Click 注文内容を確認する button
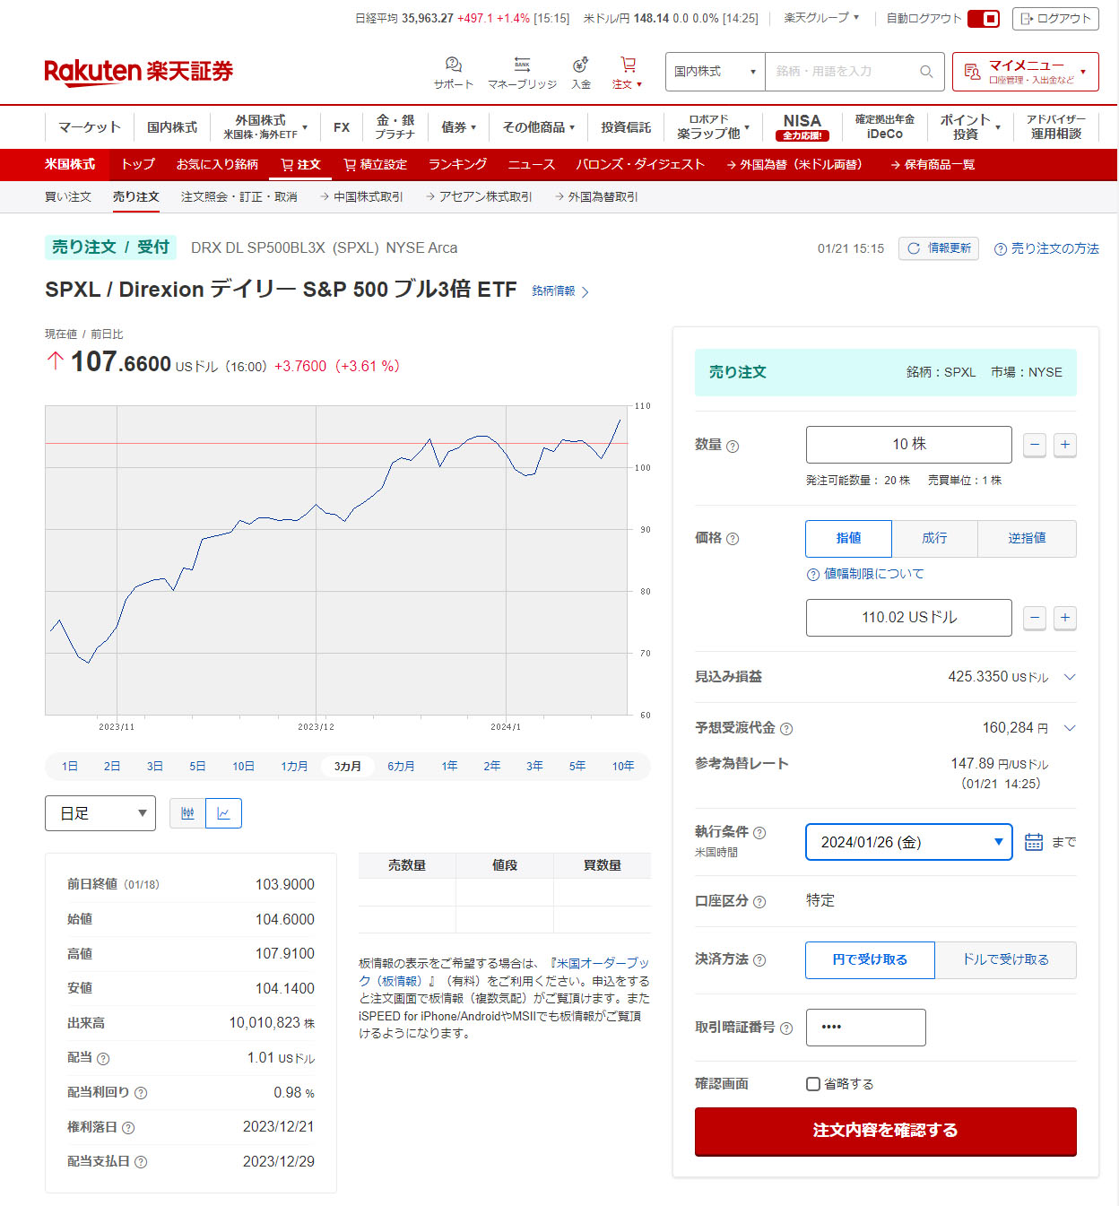The height and width of the screenshot is (1206, 1119). point(885,1131)
